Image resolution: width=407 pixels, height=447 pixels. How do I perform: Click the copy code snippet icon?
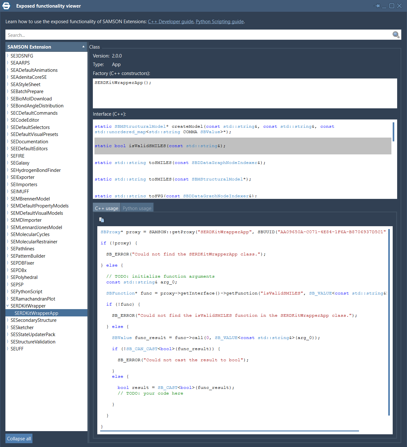[x=102, y=220]
